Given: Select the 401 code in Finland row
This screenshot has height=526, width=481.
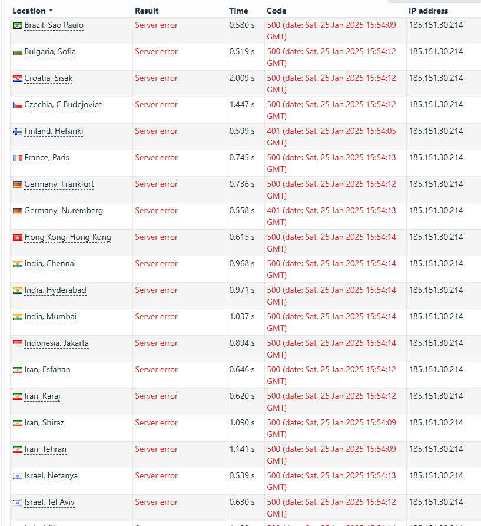Looking at the screenshot, I should click(x=273, y=131).
